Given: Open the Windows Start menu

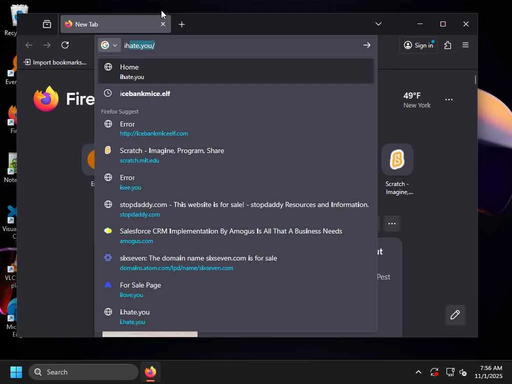Looking at the screenshot, I should [x=16, y=372].
